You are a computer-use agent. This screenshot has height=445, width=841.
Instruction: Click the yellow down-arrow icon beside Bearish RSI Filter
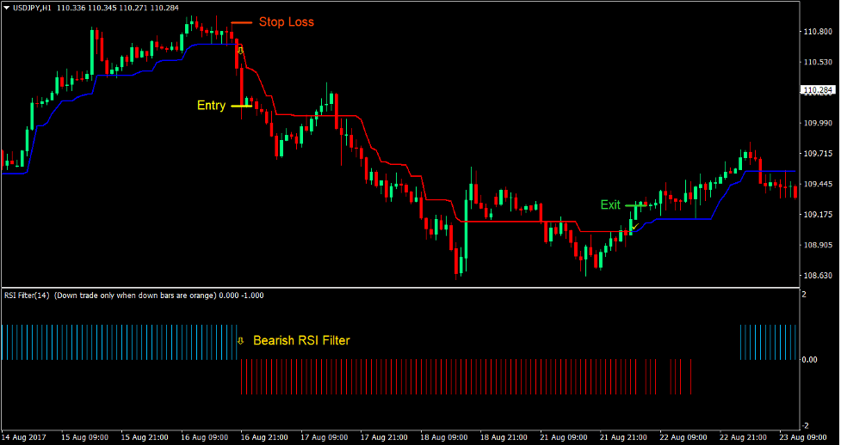241,340
